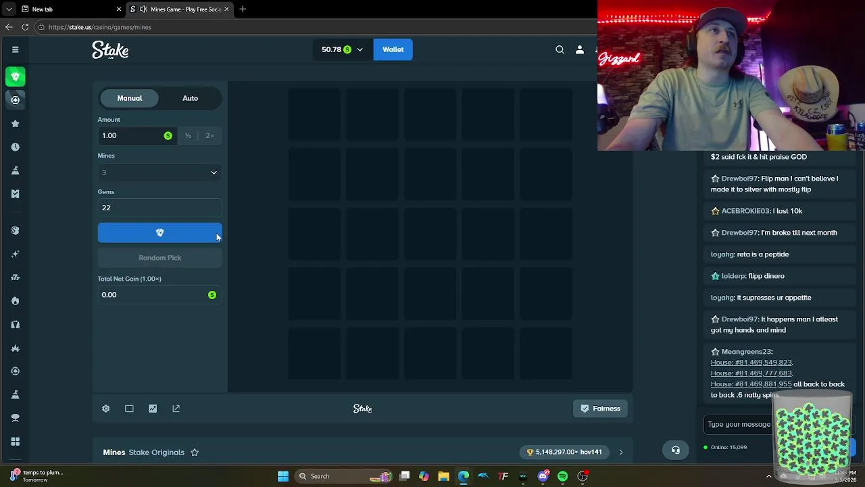865x487 pixels.
Task: Open the Stake Originals link
Action: [156, 453]
